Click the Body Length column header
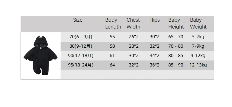Image resolution: width=232 pixels, height=107 pixels. (x=113, y=23)
